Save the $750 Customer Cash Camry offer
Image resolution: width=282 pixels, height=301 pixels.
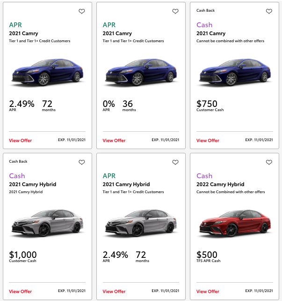point(269,11)
